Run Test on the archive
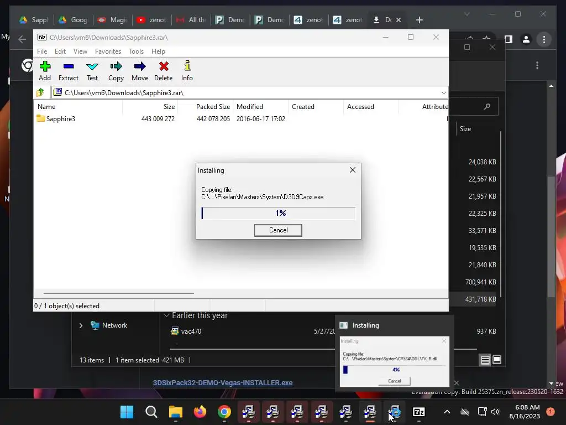This screenshot has height=425, width=566. [92, 71]
